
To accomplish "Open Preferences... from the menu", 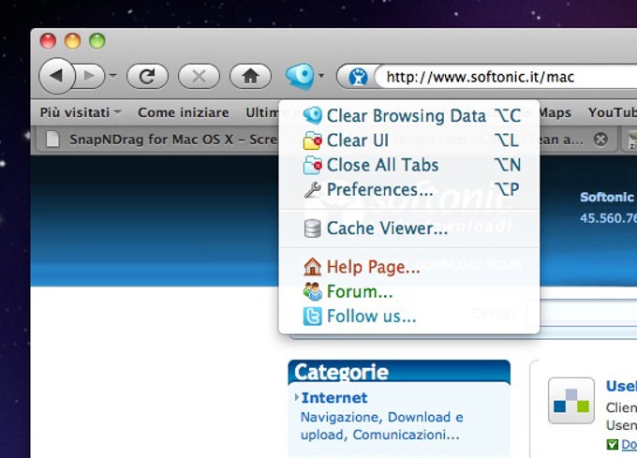I will click(x=409, y=189).
